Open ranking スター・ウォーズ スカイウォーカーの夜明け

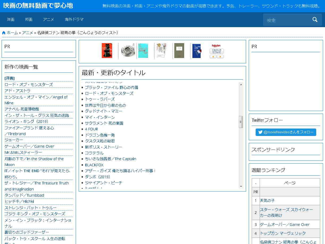[286, 212]
